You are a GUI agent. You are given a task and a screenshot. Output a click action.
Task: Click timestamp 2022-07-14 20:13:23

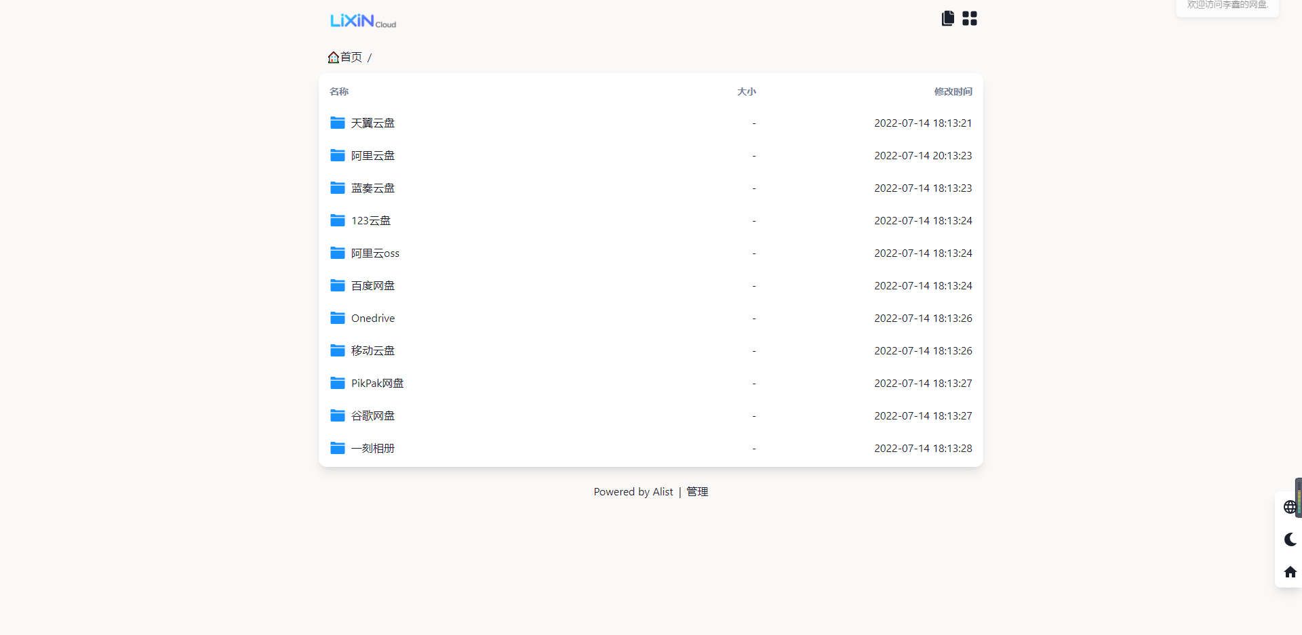point(923,156)
